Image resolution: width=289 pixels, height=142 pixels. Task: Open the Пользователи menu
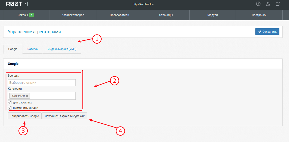click(x=119, y=15)
